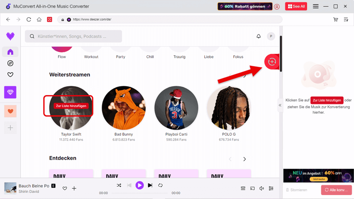This screenshot has width=354, height=199.
Task: Click the song title Bauch Beine Po
Action: coord(34,186)
